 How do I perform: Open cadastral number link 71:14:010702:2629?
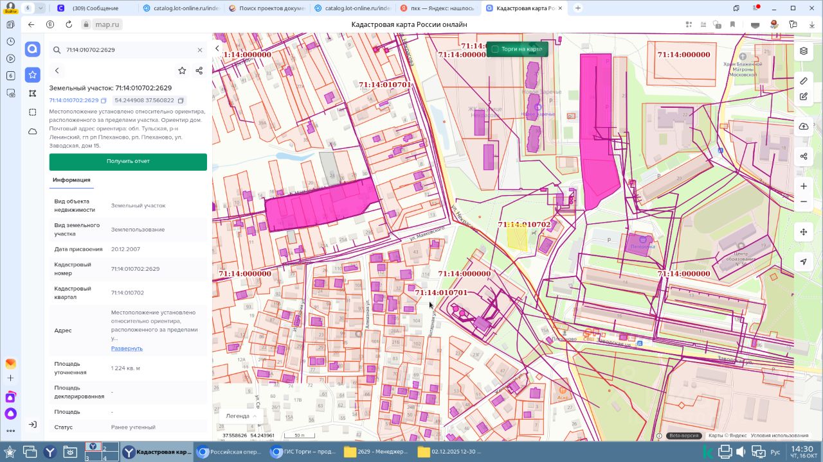click(74, 101)
